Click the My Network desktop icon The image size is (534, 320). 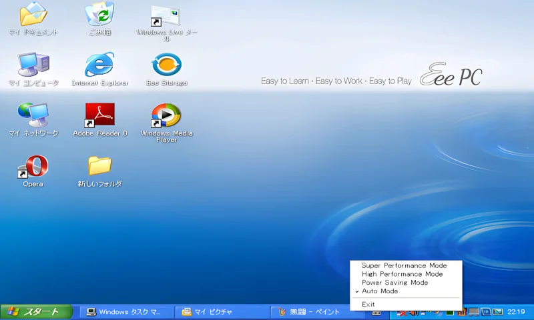[x=33, y=116]
